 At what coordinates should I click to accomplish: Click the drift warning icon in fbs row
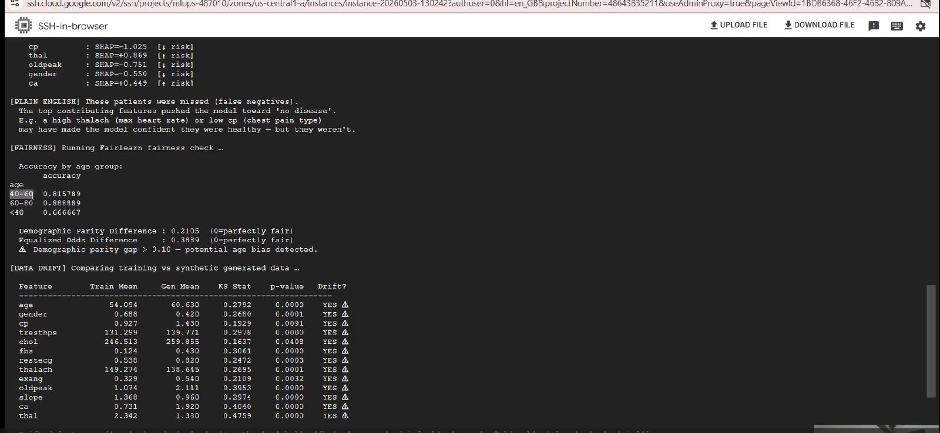pos(345,351)
